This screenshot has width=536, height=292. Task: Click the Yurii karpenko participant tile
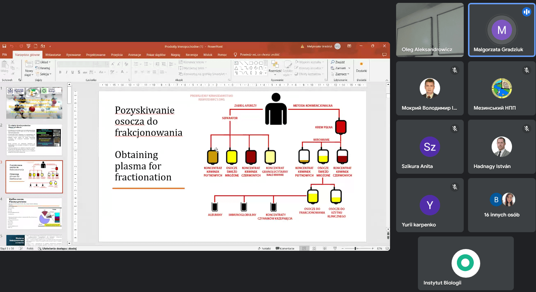click(430, 205)
